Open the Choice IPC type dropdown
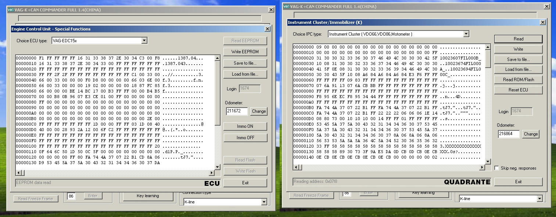This screenshot has width=556, height=217. (466, 34)
